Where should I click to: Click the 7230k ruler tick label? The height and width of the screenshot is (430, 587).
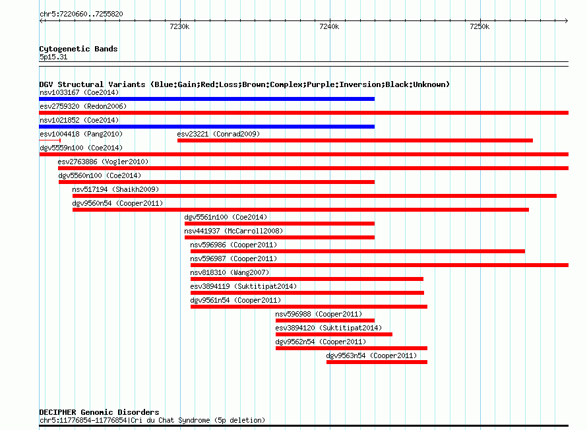coord(179,26)
